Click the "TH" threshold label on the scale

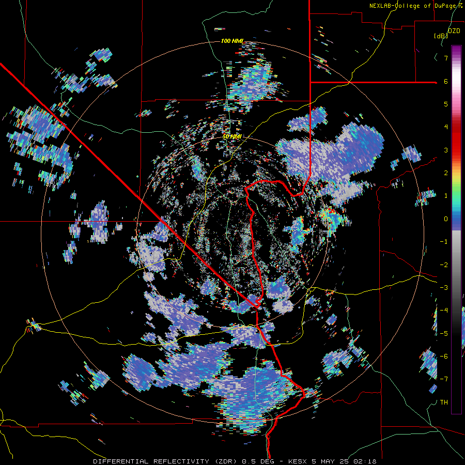click(x=444, y=402)
